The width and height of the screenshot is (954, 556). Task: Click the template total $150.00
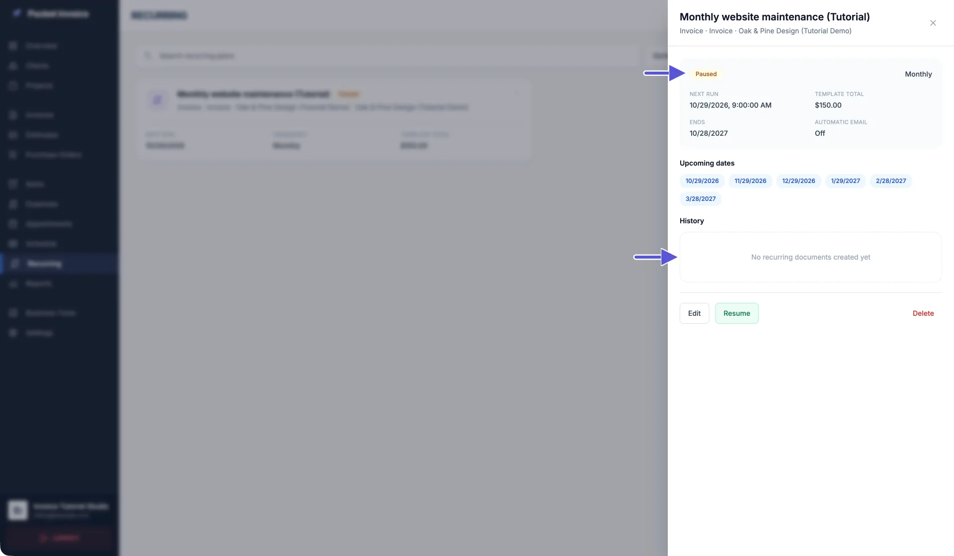tap(828, 105)
